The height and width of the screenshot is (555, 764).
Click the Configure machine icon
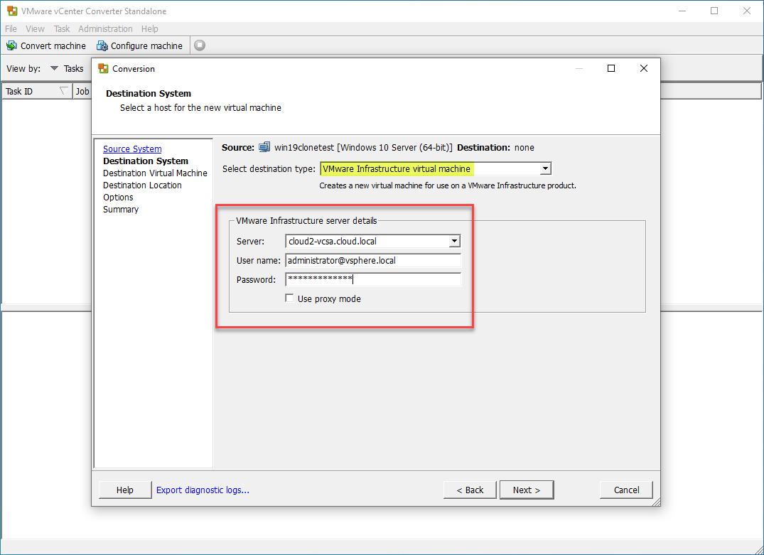click(102, 45)
